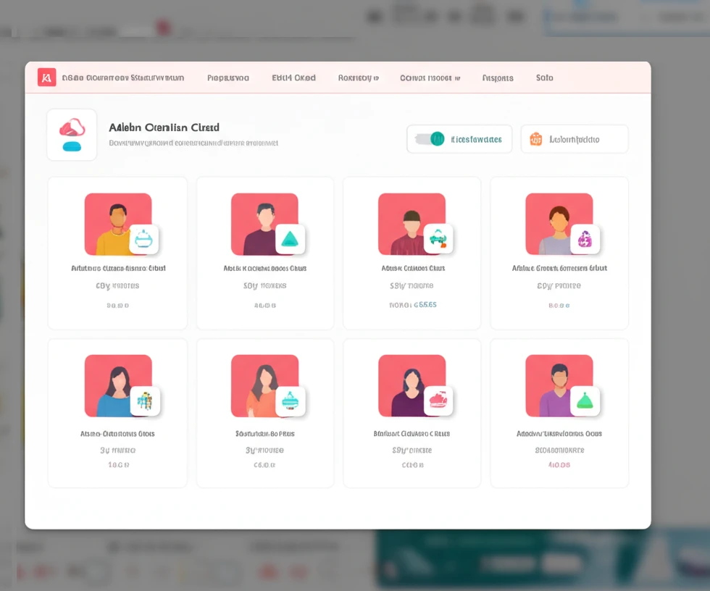Select the gray-shirt person avatar

559,224
